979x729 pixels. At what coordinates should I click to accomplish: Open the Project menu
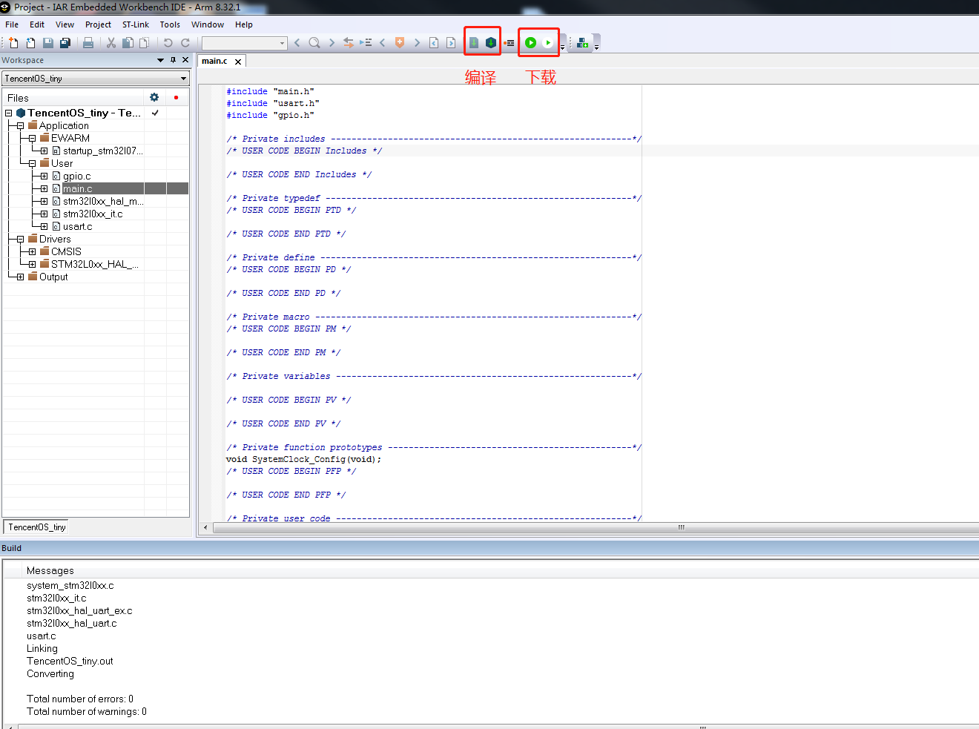[x=98, y=24]
